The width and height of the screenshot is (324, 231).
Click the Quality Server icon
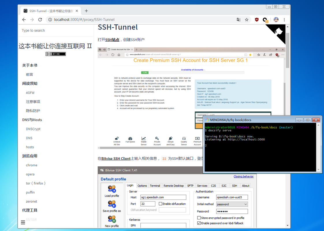(184, 138)
